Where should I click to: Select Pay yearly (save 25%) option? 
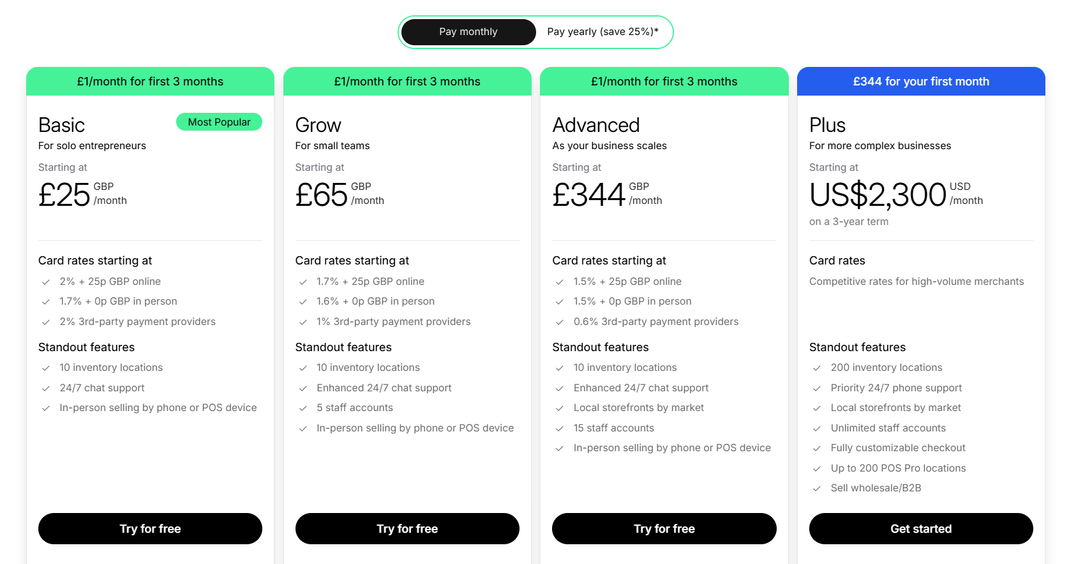coord(602,32)
